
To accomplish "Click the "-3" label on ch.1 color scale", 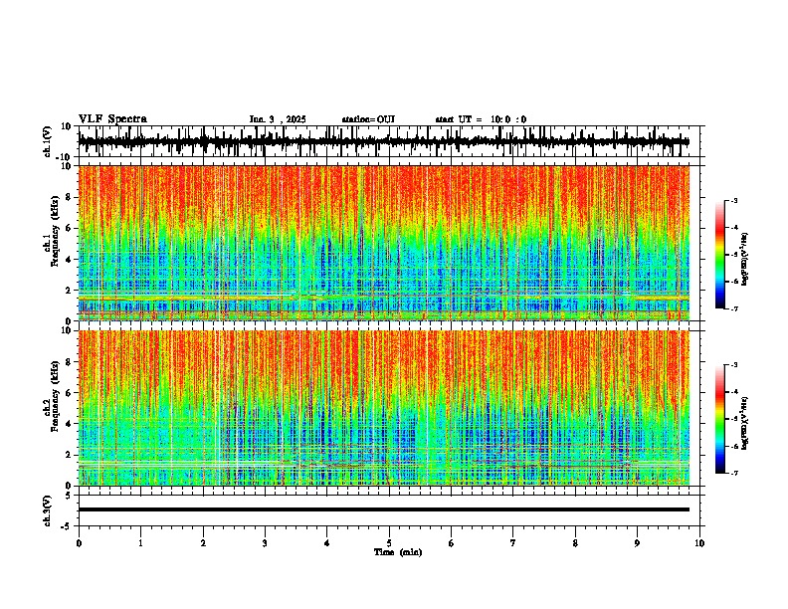I will tap(733, 200).
